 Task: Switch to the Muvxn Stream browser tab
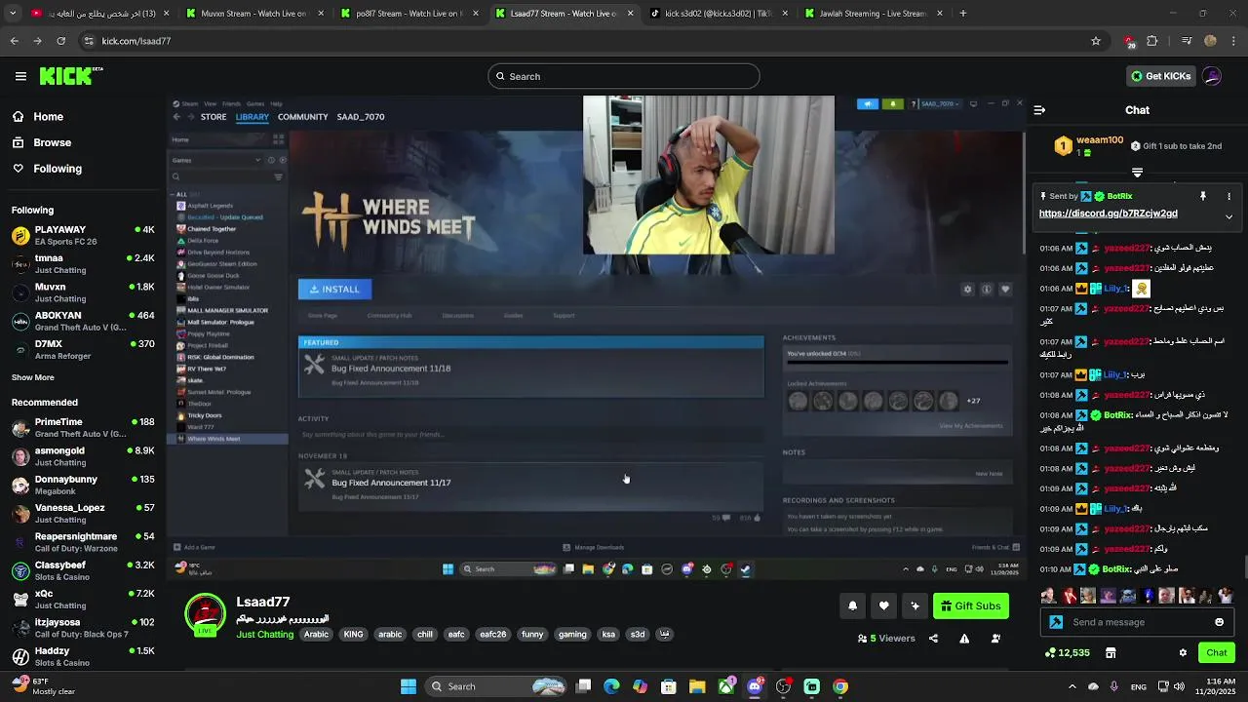(253, 14)
